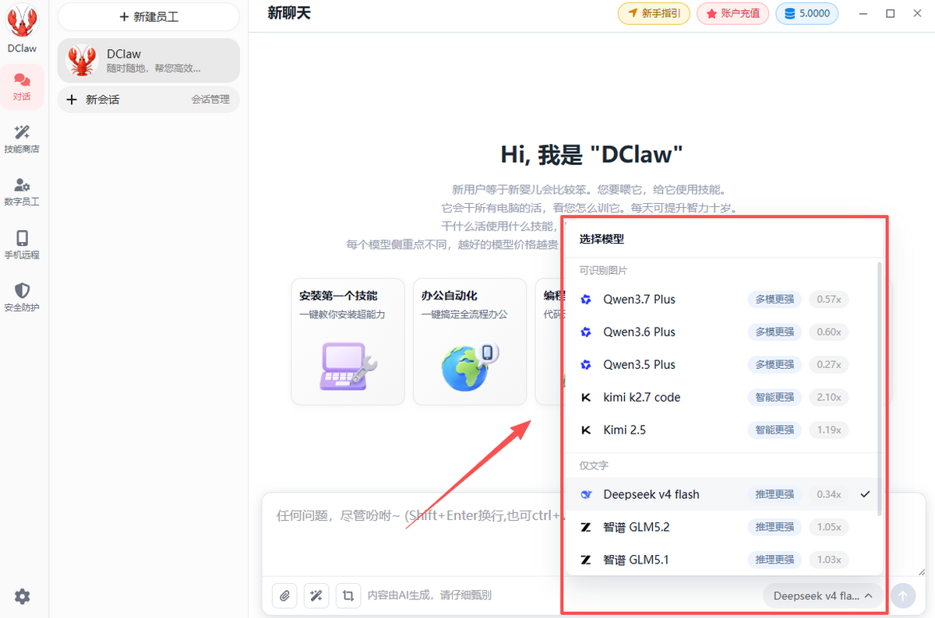Image resolution: width=935 pixels, height=618 pixels.
Task: Open 会话管理 session management
Action: tap(210, 100)
